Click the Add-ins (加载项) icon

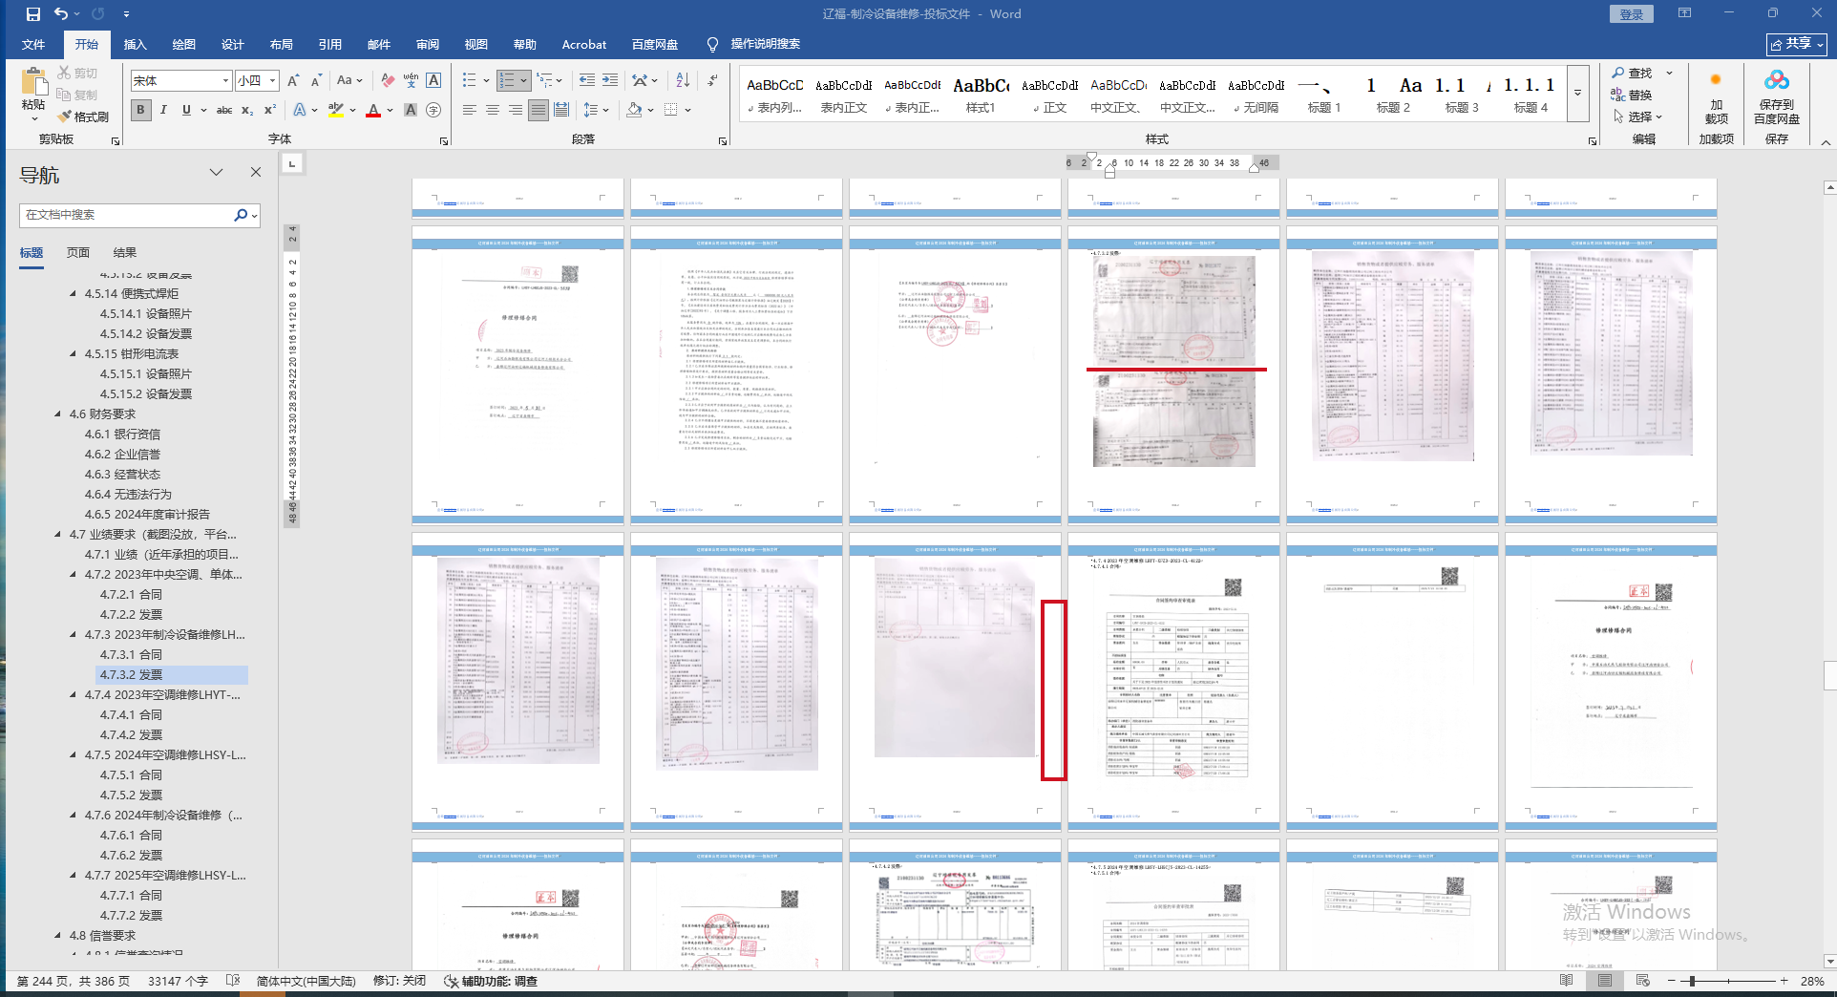(1716, 80)
